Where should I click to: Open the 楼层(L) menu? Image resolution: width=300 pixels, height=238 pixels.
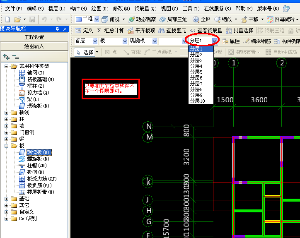tap(57, 9)
